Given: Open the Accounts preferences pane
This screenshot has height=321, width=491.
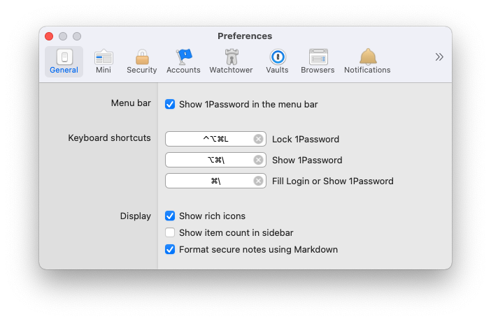Looking at the screenshot, I should point(183,61).
